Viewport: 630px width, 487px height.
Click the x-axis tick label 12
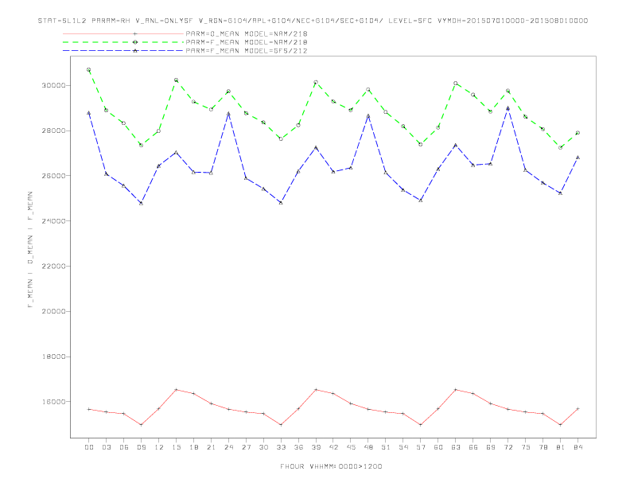coord(159,447)
